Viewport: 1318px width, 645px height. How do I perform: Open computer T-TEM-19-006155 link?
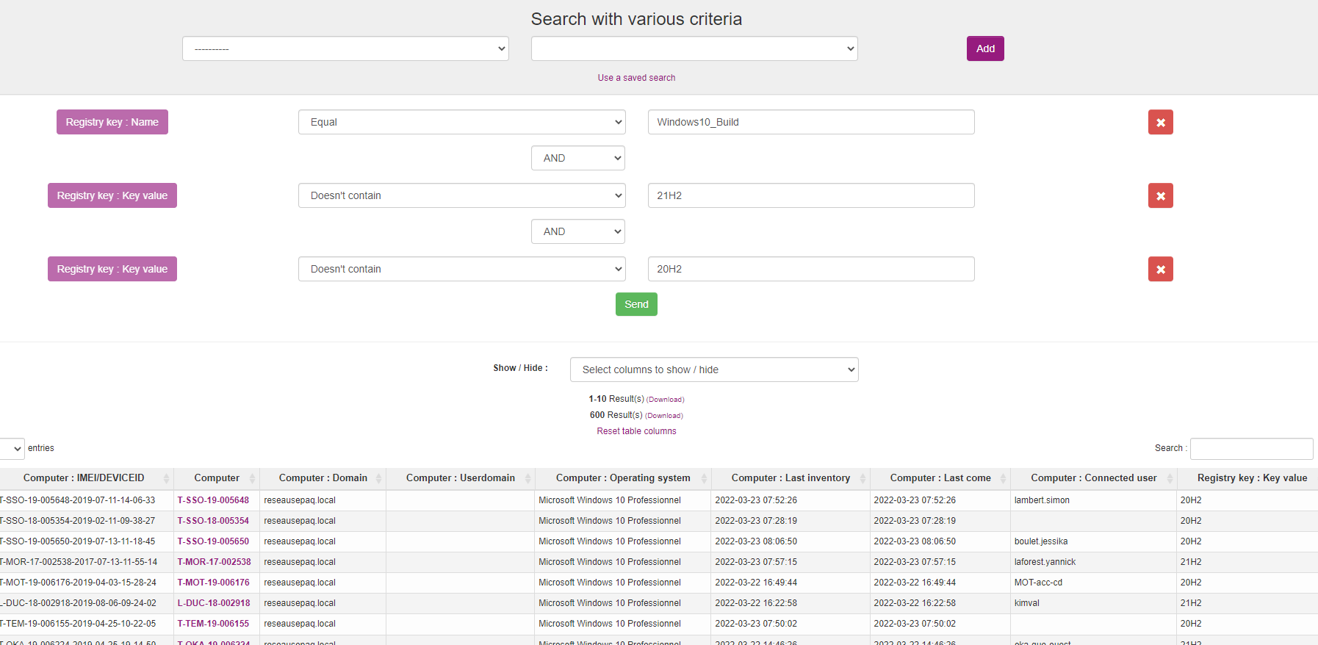pyautogui.click(x=213, y=624)
